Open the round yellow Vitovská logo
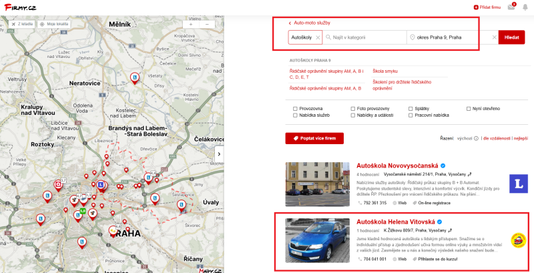This screenshot has height=273, width=534. pos(519,240)
